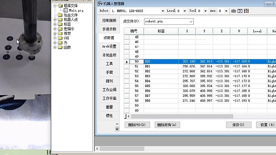Click the 标签 folder icon

[x=60, y=24]
